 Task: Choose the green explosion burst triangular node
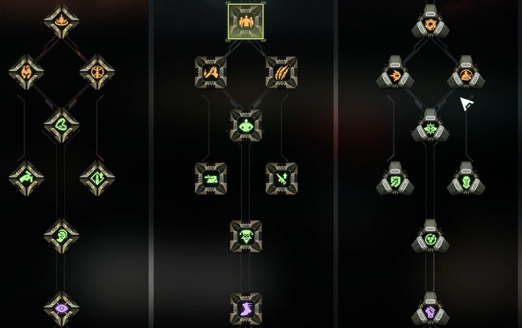point(430,127)
